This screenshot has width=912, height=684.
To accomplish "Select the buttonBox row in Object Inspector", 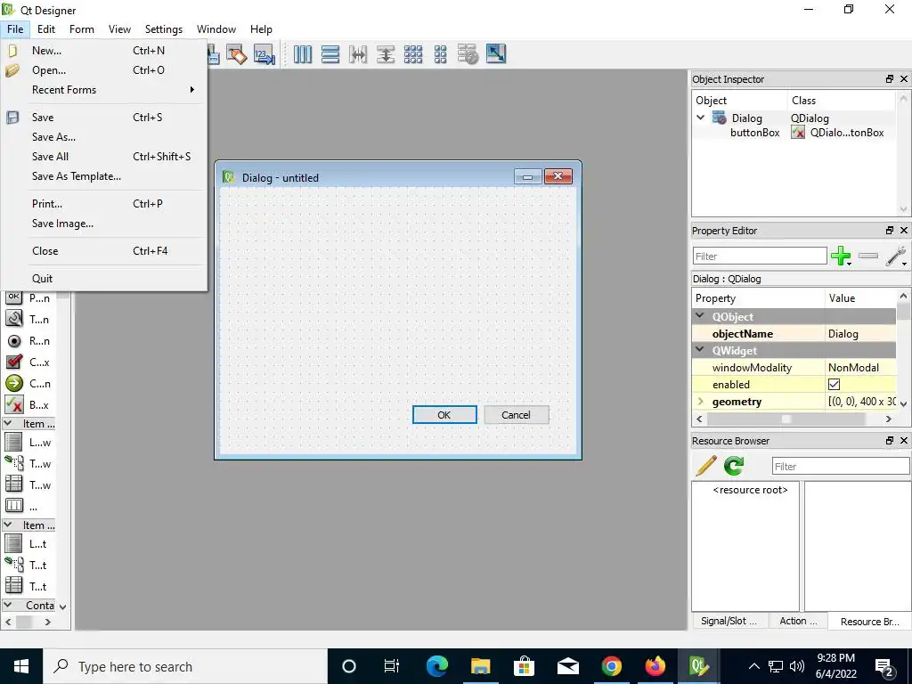I will click(794, 133).
